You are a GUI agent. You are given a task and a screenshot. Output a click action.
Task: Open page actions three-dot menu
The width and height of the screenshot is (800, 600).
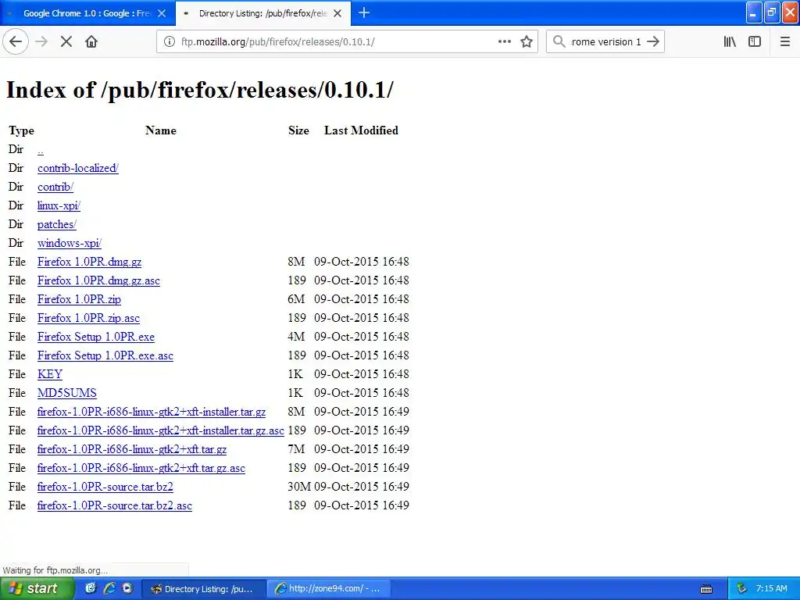[505, 42]
